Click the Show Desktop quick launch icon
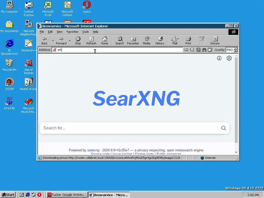This screenshot has width=264, height=198. pyautogui.click(x=21, y=195)
